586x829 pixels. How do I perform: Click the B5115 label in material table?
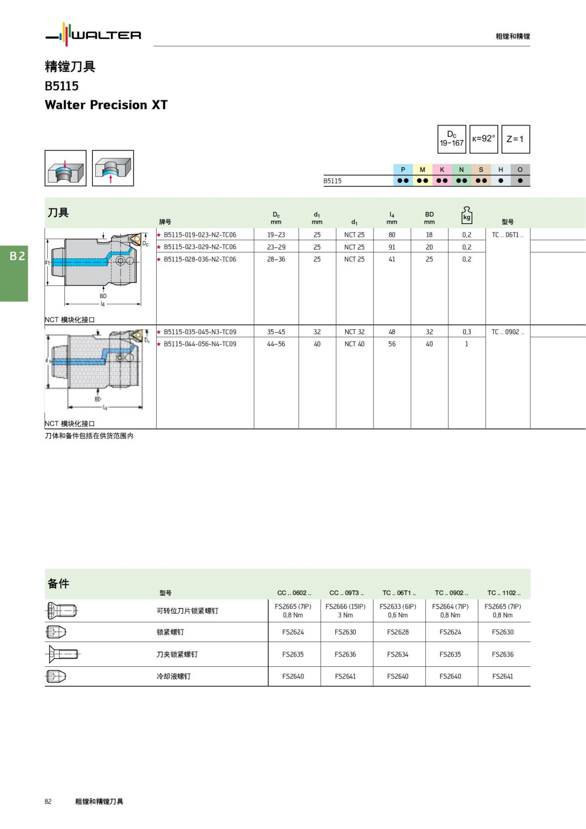click(333, 181)
